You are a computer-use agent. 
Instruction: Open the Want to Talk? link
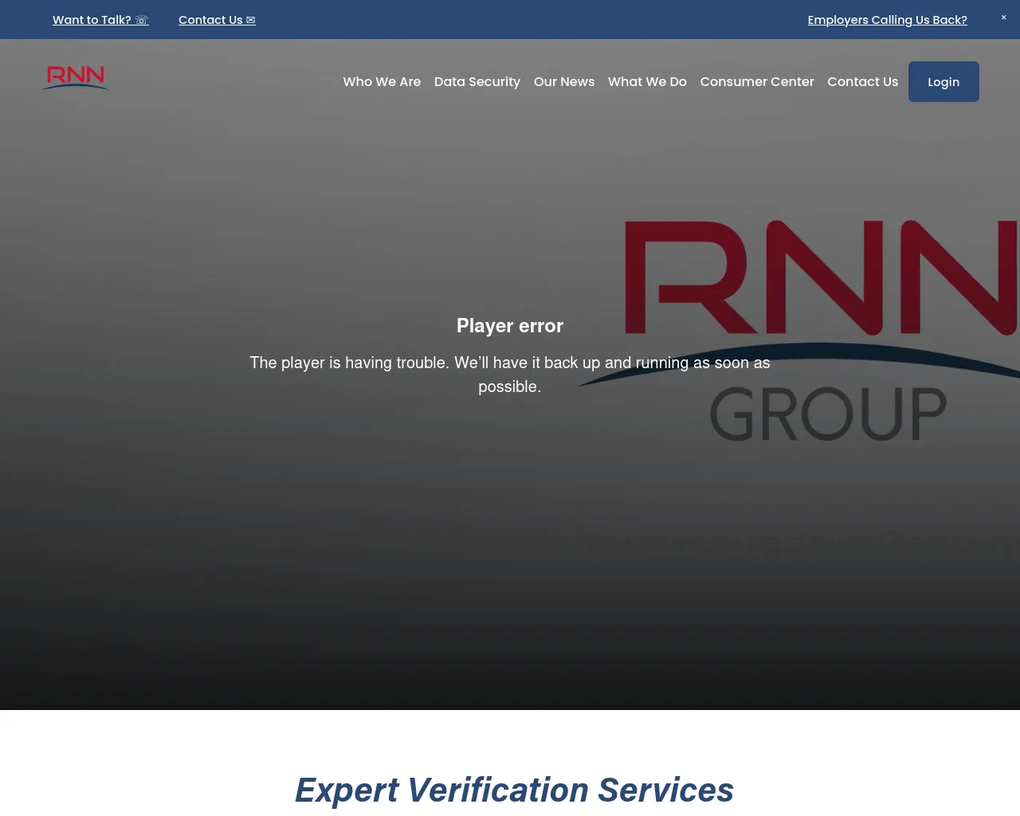coord(100,20)
